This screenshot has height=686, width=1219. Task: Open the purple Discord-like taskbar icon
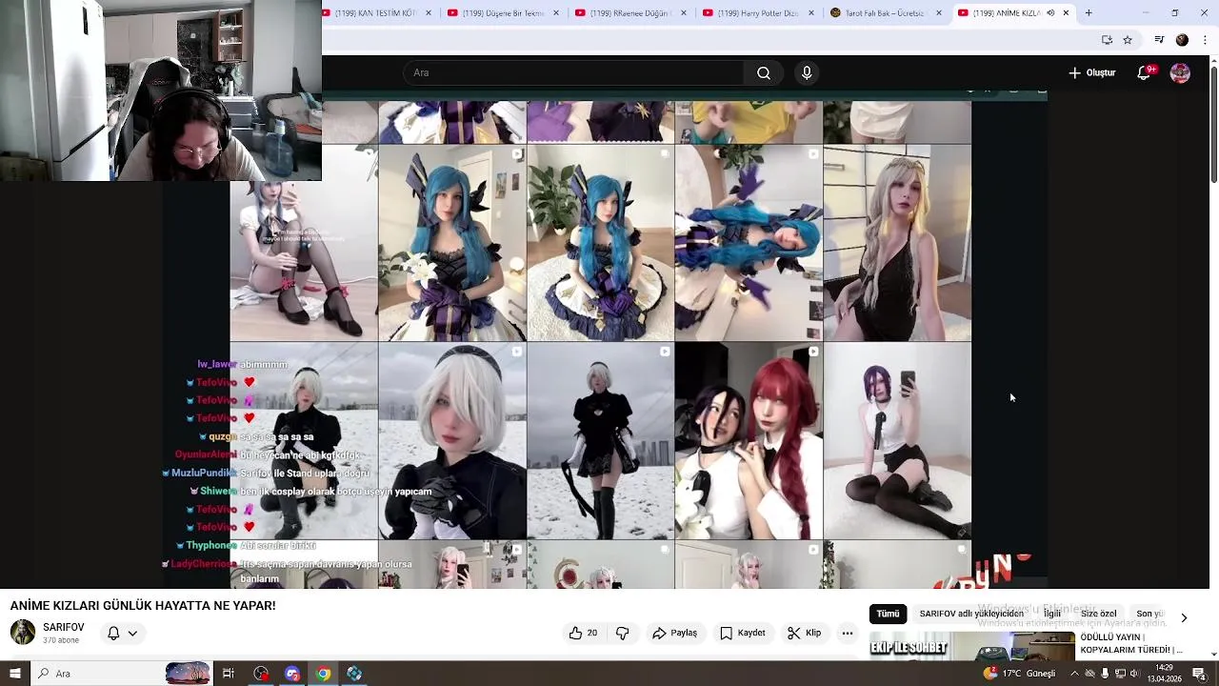(292, 674)
